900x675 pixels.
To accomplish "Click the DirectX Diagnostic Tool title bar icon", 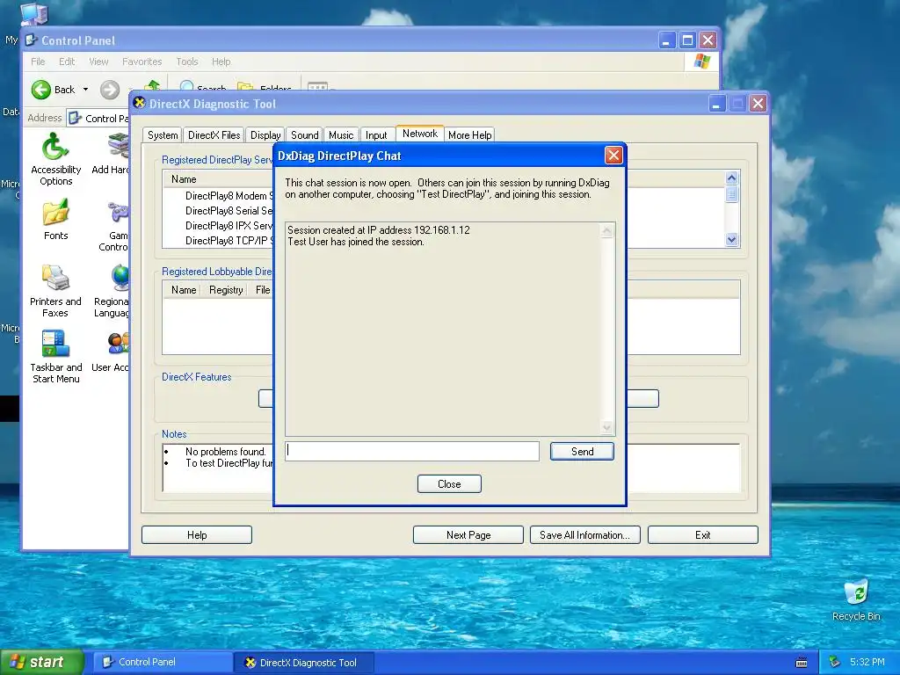I will (x=139, y=104).
